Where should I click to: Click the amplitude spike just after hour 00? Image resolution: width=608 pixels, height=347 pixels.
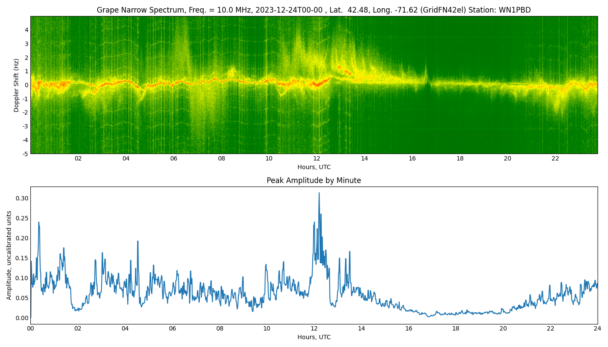(39, 223)
